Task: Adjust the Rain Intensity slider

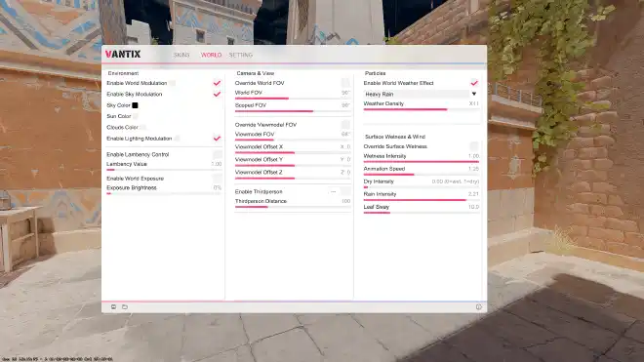Action: pos(422,200)
